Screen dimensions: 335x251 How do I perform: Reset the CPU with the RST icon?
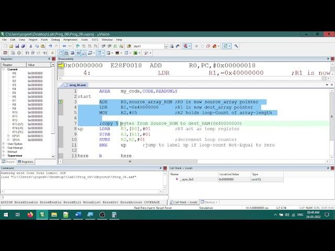tap(5, 53)
